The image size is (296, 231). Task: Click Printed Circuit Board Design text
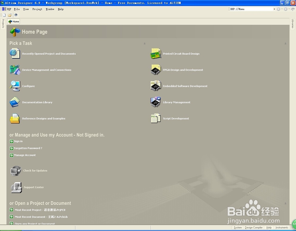pos(181,54)
